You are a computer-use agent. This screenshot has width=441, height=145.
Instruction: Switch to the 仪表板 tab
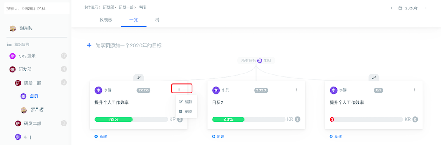coord(106,20)
